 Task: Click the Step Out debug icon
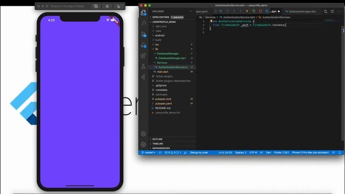[x=240, y=11]
